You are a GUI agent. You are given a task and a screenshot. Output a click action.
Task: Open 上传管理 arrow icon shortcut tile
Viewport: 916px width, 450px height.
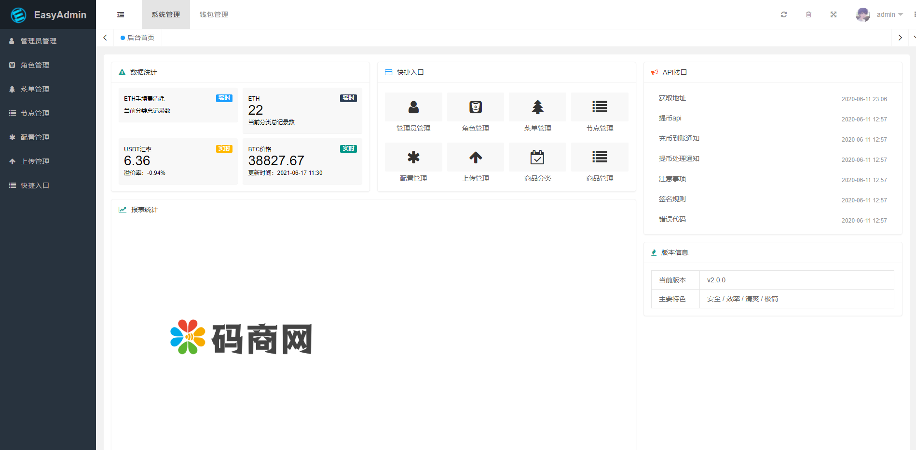pyautogui.click(x=476, y=157)
